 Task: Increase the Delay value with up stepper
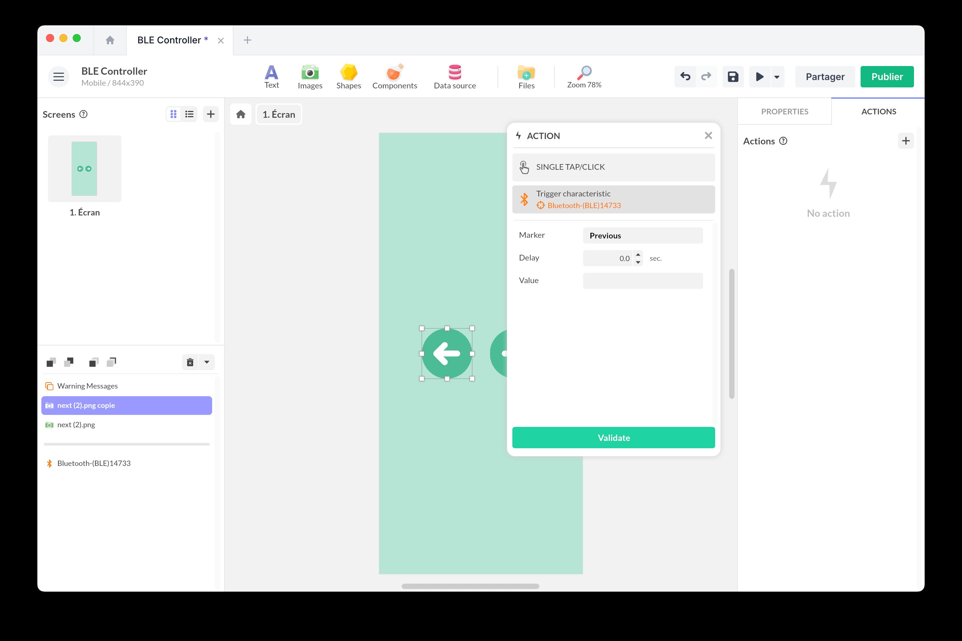click(x=638, y=254)
